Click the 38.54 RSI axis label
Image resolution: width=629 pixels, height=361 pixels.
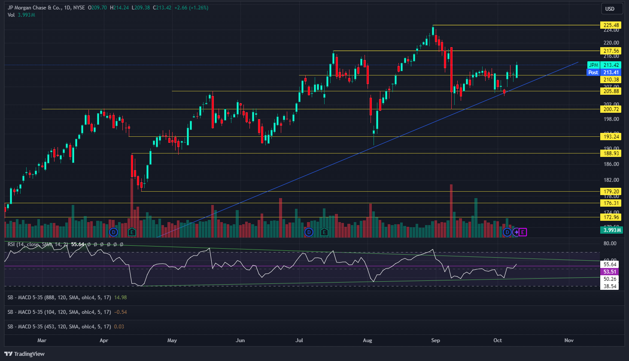pos(610,286)
